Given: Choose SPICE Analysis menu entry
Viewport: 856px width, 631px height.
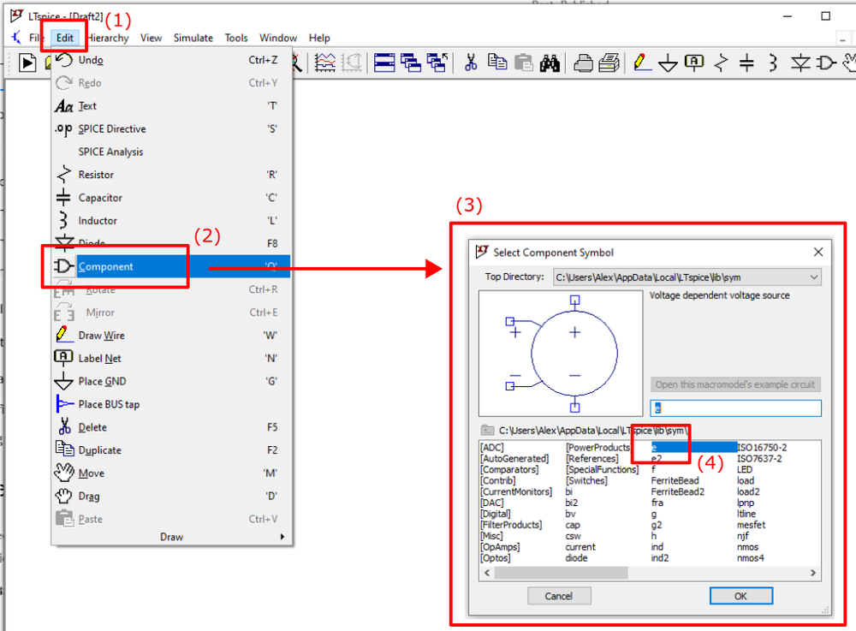Looking at the screenshot, I should [x=171, y=152].
